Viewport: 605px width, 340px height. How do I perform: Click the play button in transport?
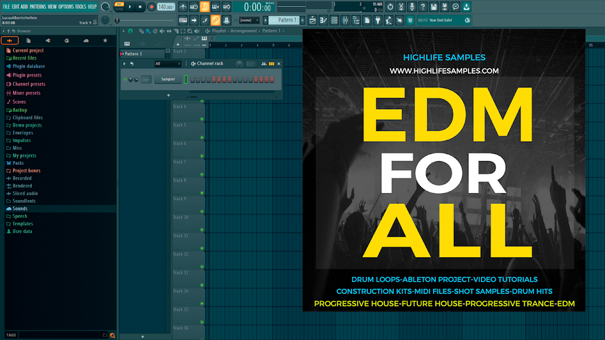(x=130, y=6)
